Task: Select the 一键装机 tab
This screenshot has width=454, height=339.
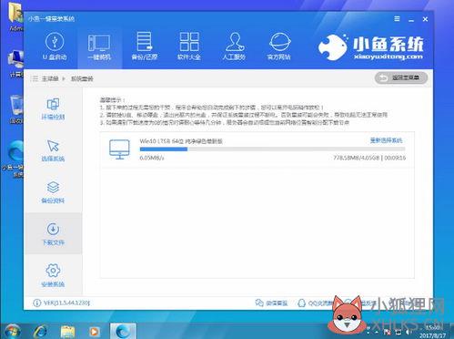Action: (x=99, y=47)
